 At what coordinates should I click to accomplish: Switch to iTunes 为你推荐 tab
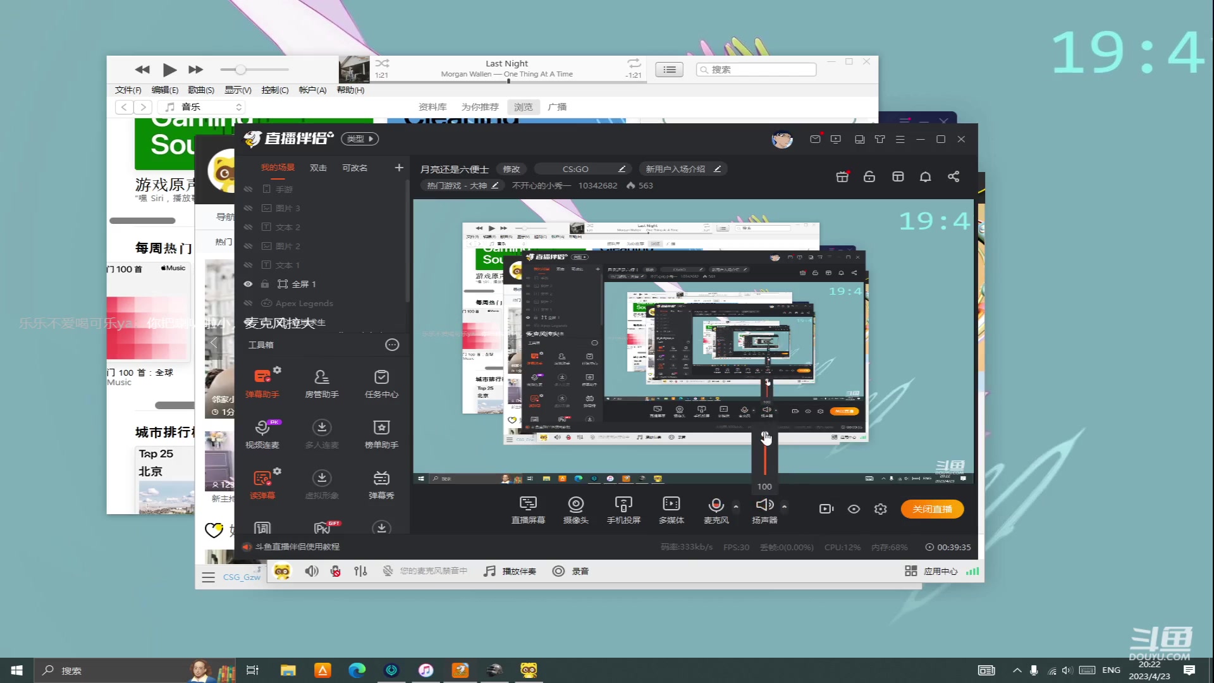(480, 107)
